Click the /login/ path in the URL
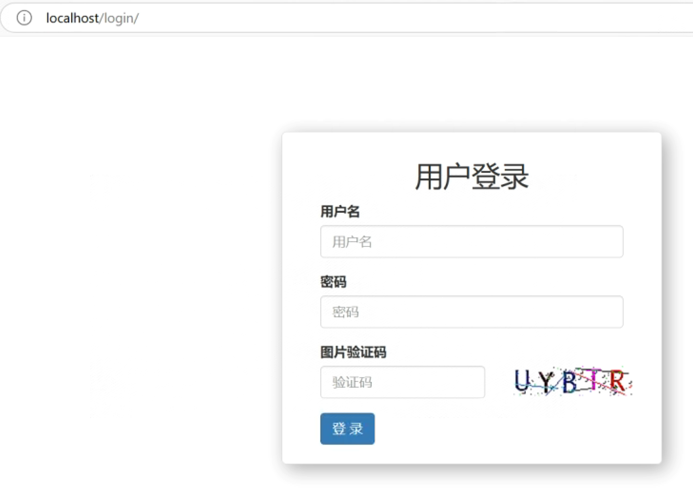Image resolution: width=693 pixels, height=488 pixels. pyautogui.click(x=120, y=18)
